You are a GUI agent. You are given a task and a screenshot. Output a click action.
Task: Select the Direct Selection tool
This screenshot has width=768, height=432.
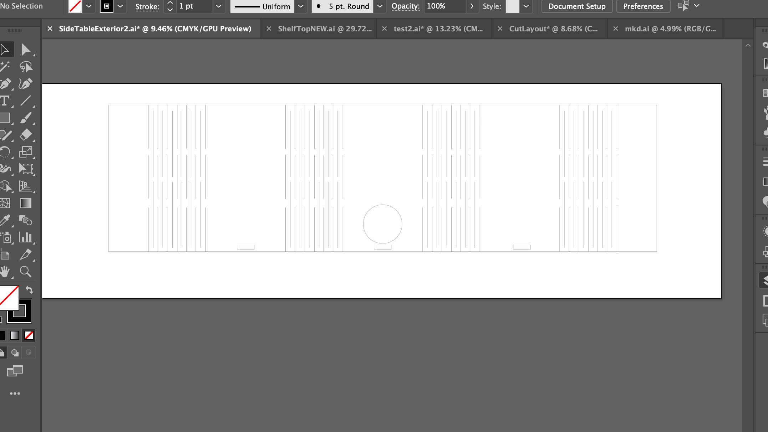point(26,50)
